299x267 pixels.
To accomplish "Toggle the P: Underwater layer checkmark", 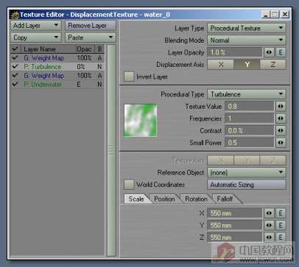I will (x=15, y=85).
